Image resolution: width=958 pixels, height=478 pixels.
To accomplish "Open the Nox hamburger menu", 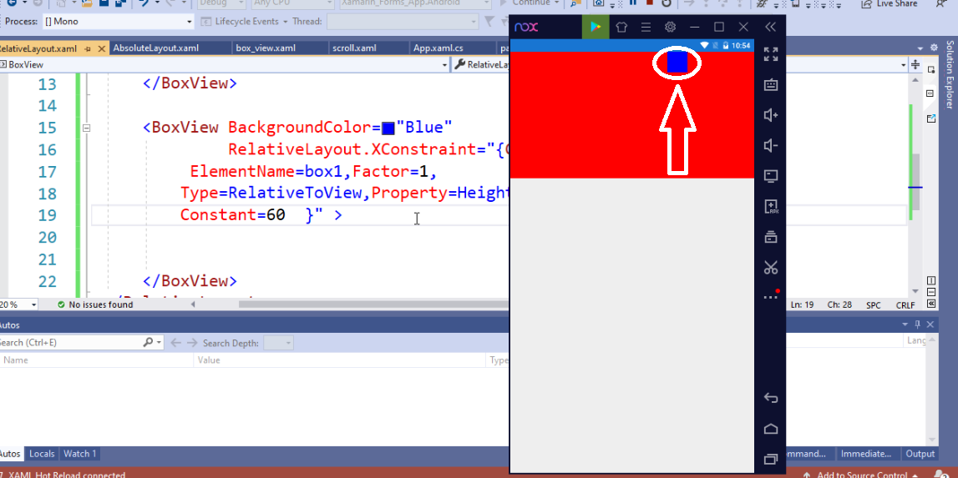I will point(646,27).
